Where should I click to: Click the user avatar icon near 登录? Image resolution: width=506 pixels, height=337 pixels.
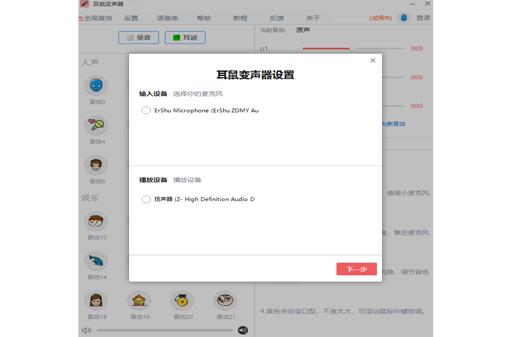403,18
